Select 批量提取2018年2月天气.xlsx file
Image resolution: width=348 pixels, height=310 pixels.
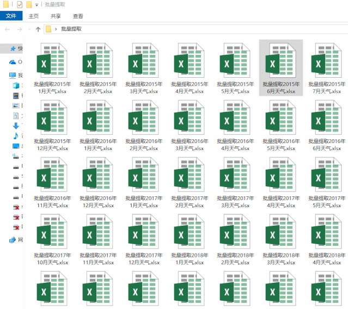235,239
